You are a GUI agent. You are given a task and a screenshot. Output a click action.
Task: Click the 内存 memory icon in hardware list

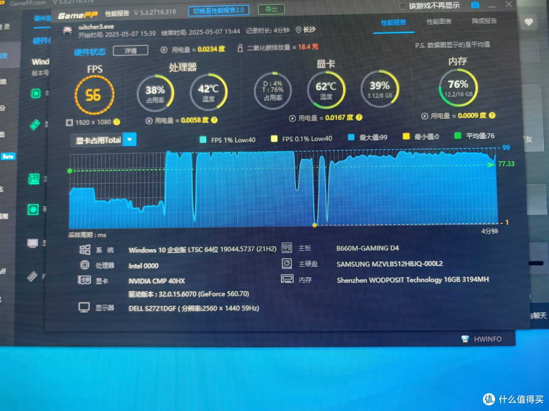coord(287,279)
